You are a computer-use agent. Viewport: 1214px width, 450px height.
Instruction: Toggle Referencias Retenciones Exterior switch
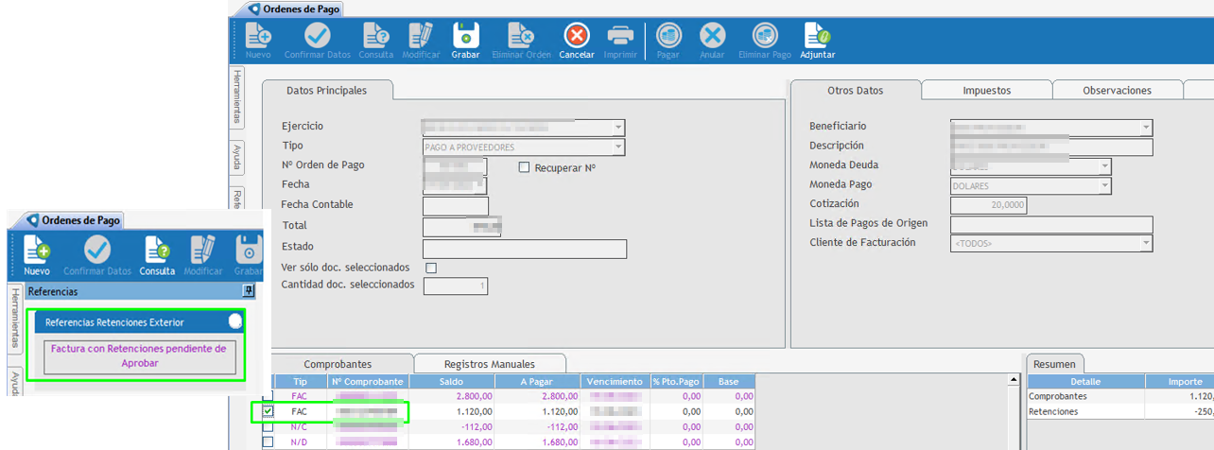tap(235, 321)
